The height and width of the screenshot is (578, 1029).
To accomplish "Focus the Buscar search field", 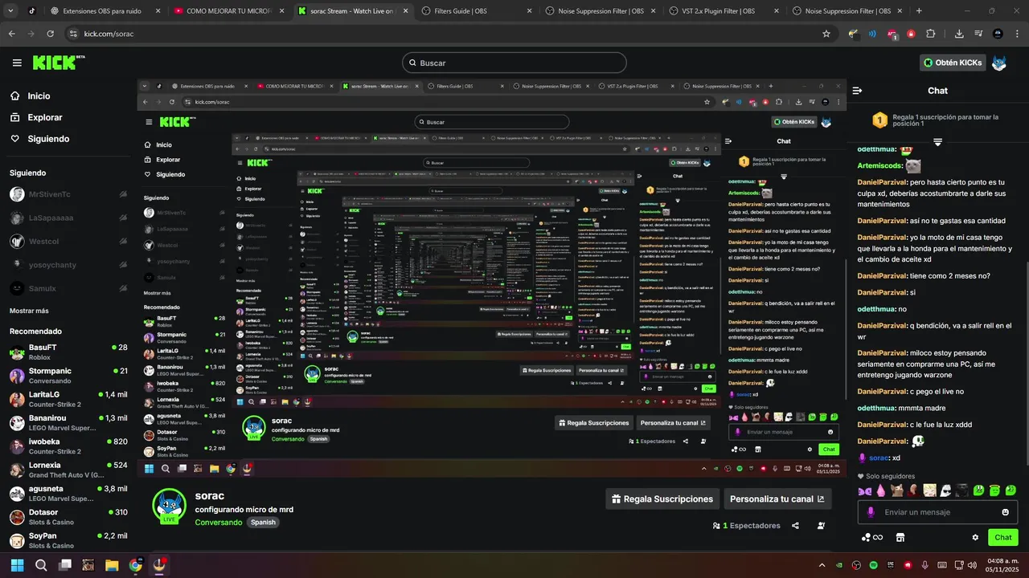I will click(514, 63).
